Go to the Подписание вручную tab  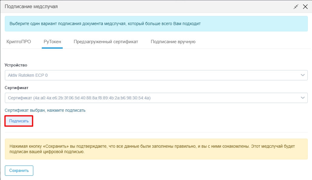pos(173,42)
